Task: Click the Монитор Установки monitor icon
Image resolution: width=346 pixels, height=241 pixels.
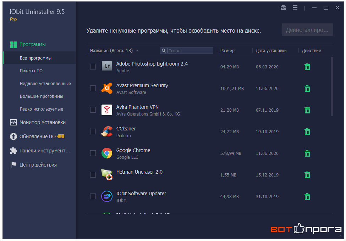Action: click(x=13, y=122)
